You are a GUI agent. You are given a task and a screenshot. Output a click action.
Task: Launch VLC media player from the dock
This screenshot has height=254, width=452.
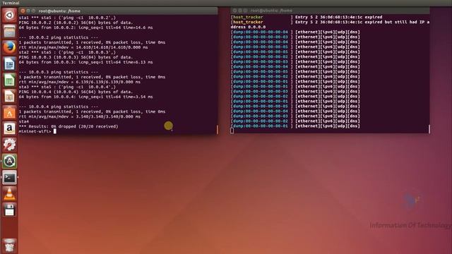(x=9, y=193)
